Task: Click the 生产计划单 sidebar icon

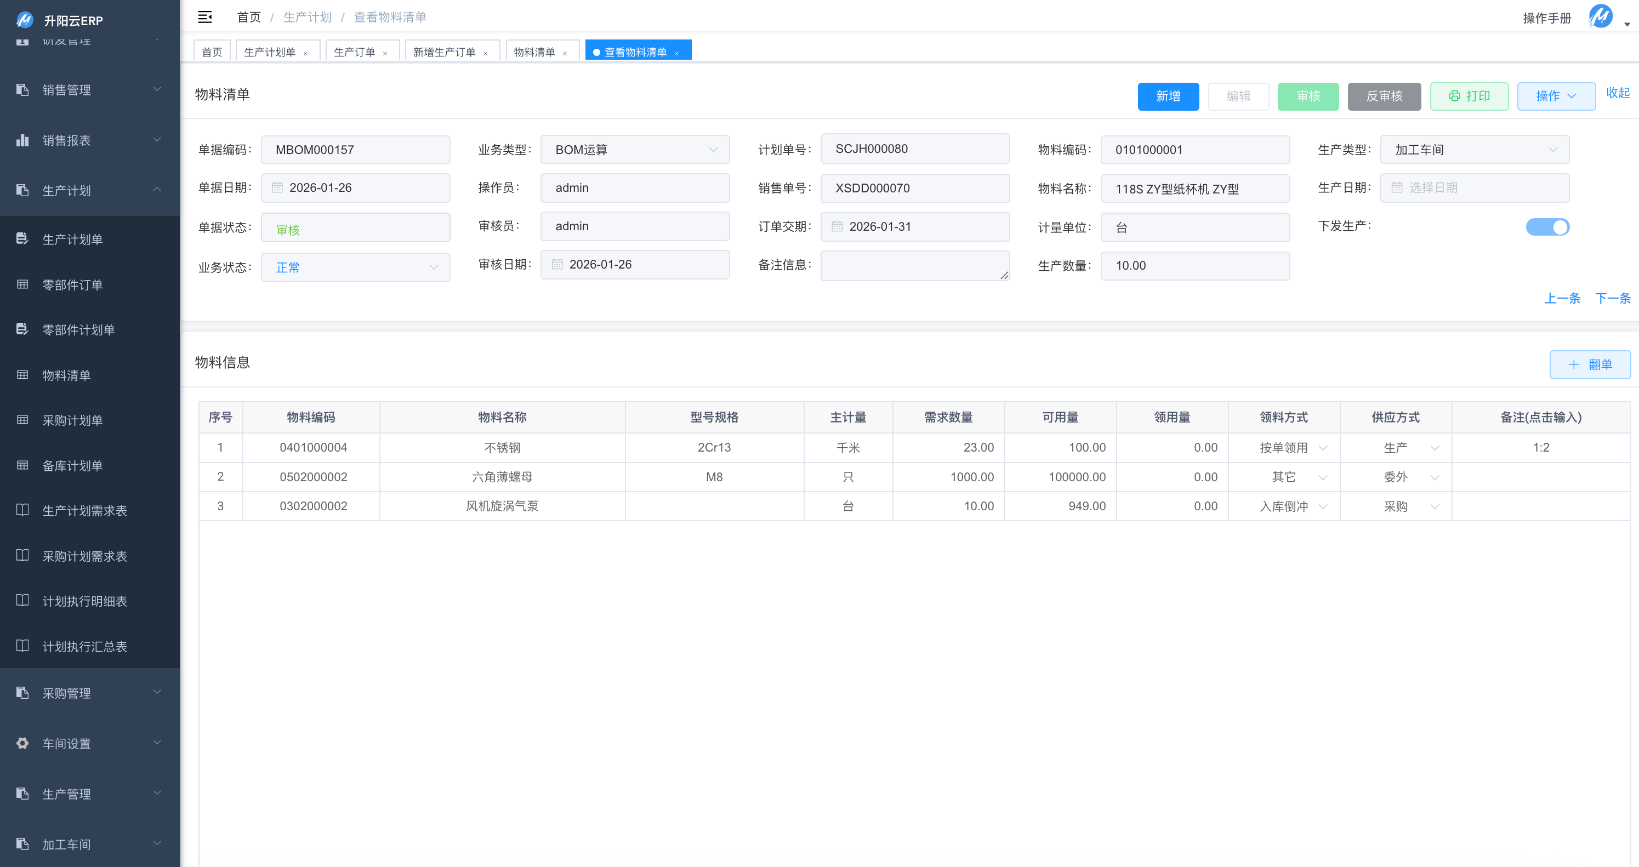Action: [22, 238]
